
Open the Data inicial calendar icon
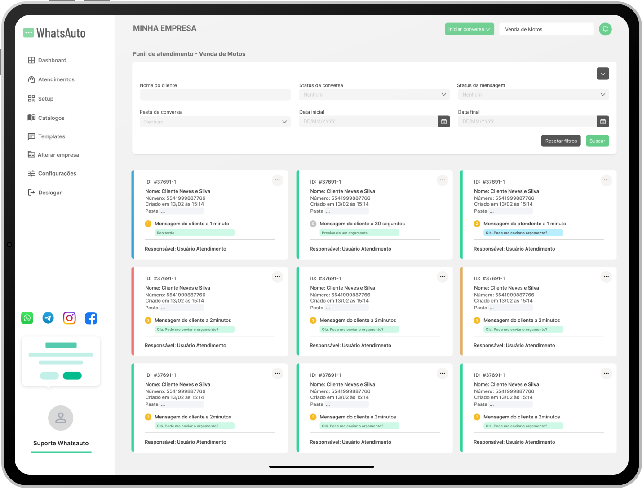point(443,122)
